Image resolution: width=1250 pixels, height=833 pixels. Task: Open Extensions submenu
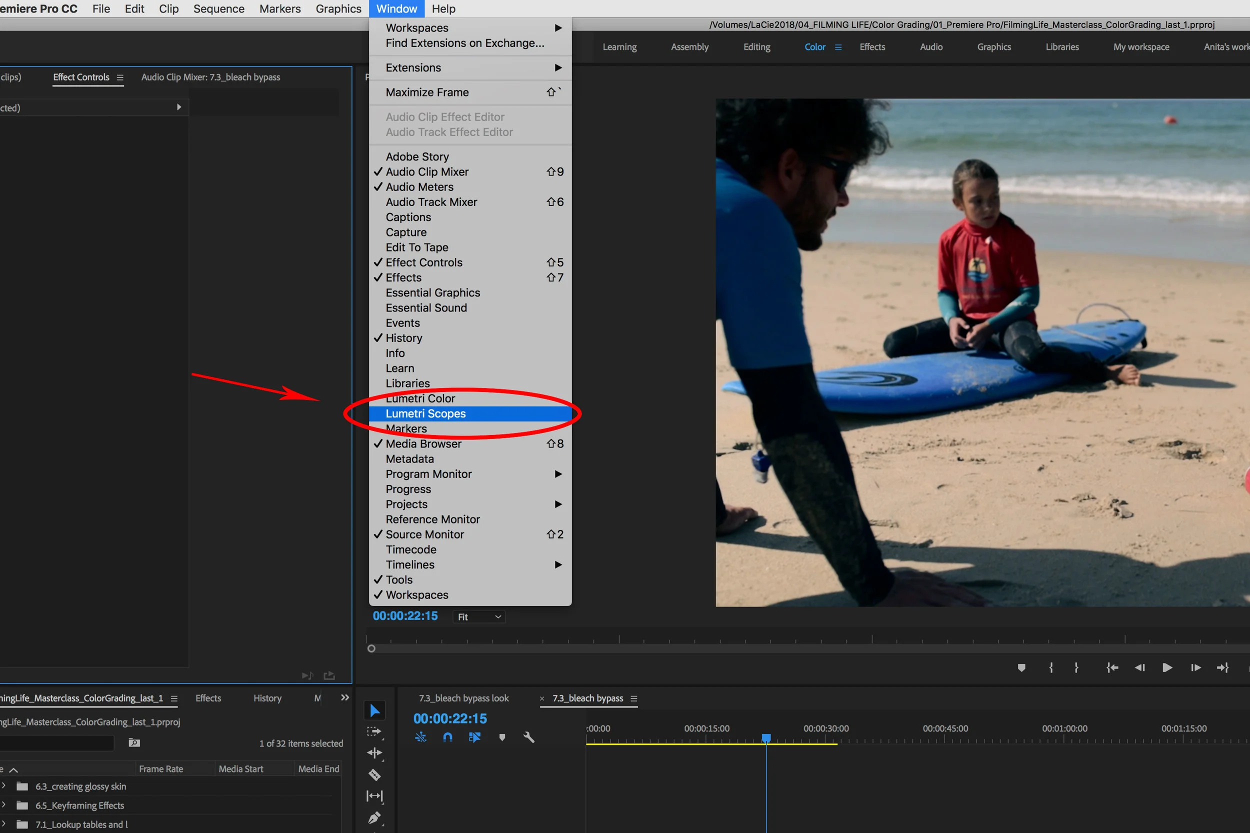tap(470, 67)
